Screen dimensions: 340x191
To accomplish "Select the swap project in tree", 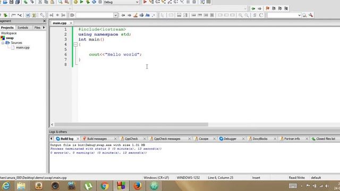I will 10,38.
